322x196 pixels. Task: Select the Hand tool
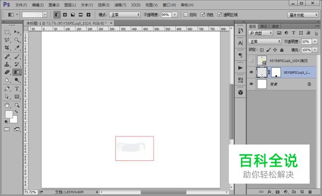7,105
